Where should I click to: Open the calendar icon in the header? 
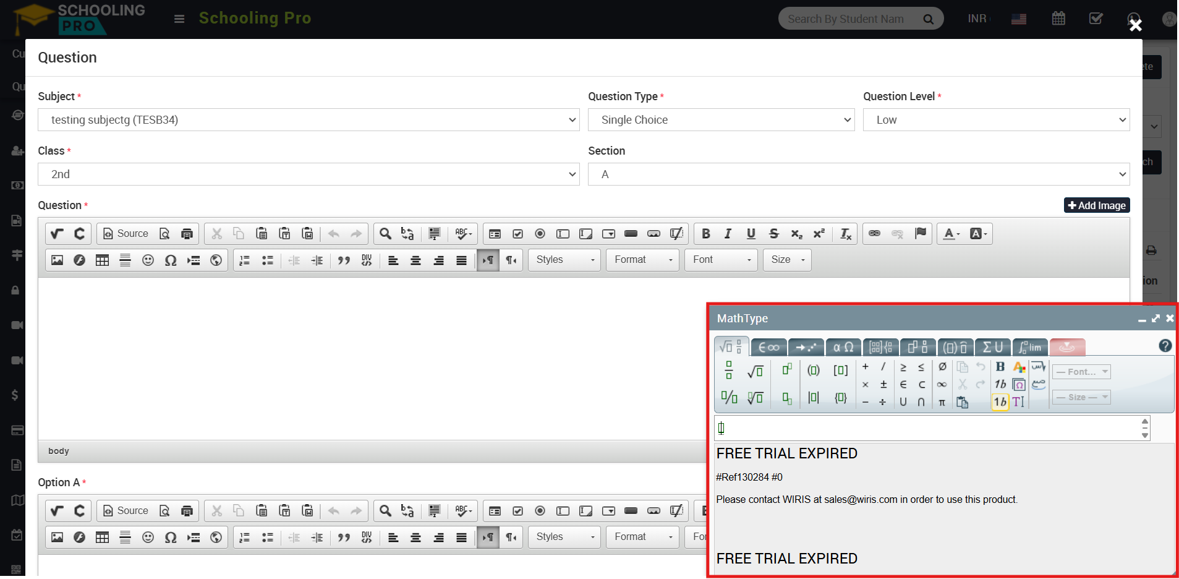coord(1058,19)
